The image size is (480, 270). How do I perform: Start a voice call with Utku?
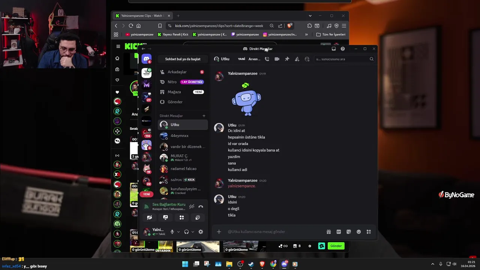(x=267, y=59)
